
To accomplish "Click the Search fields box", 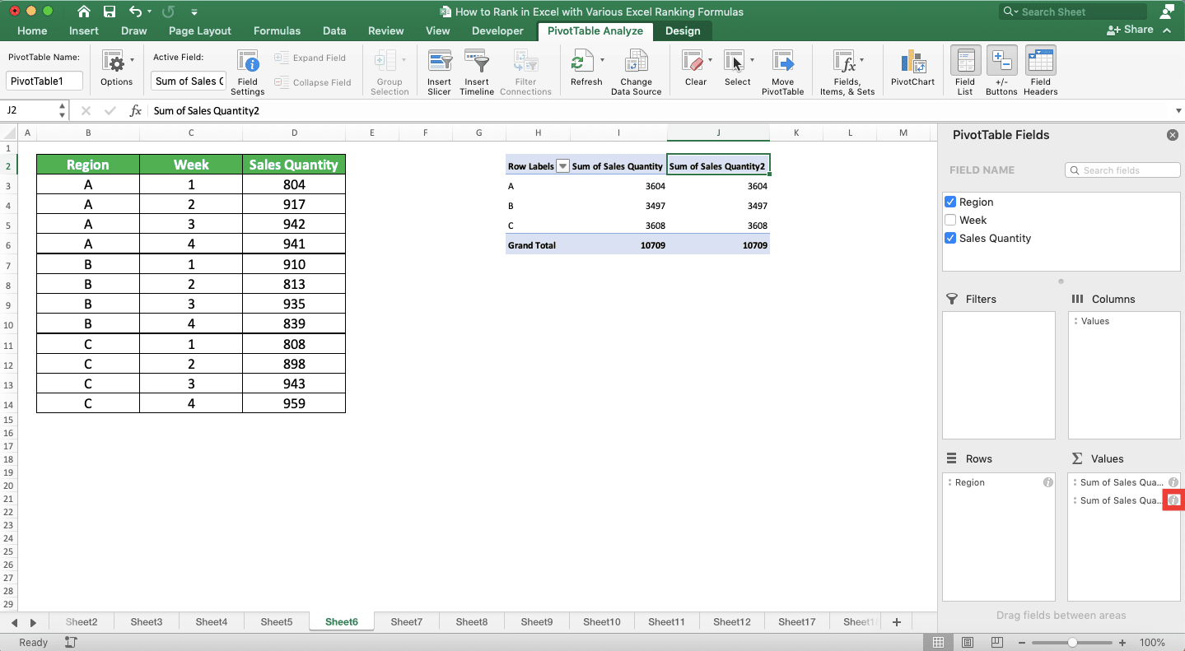I will tap(1122, 170).
